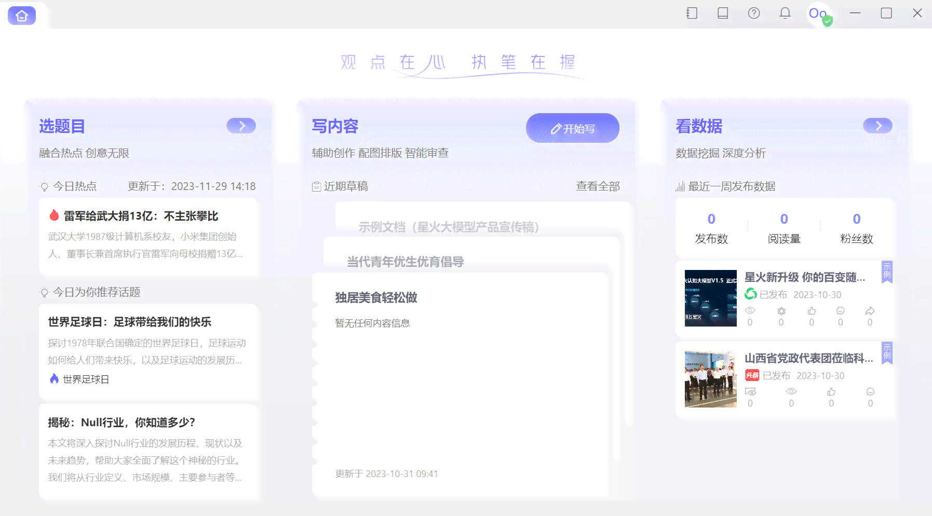The width and height of the screenshot is (932, 516).
Task: Open draft 当代青年优生优育倡导
Action: [406, 262]
